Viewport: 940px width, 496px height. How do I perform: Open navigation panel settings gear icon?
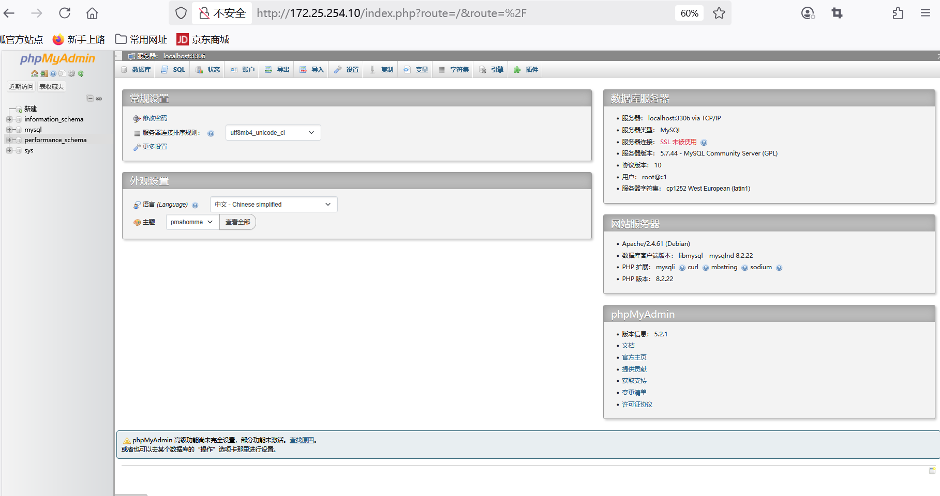coord(71,73)
